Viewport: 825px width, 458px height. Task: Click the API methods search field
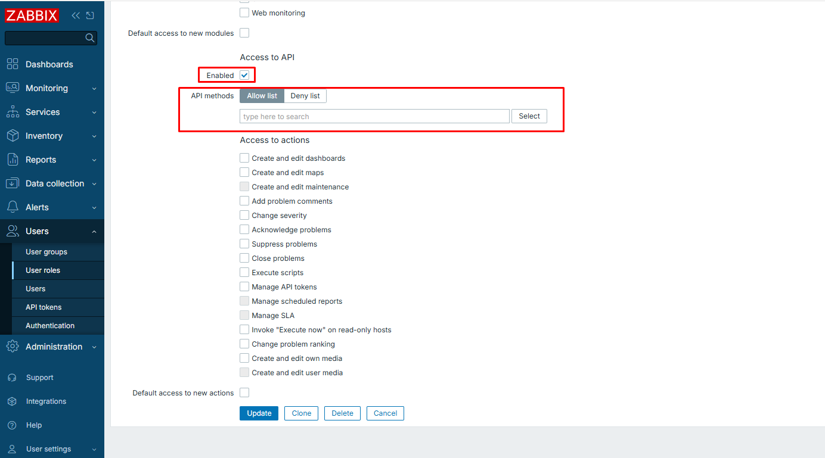coord(374,117)
